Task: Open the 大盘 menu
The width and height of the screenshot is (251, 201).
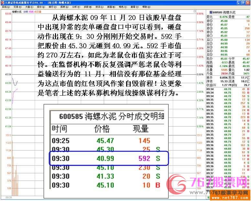Action: [x=29, y=7]
